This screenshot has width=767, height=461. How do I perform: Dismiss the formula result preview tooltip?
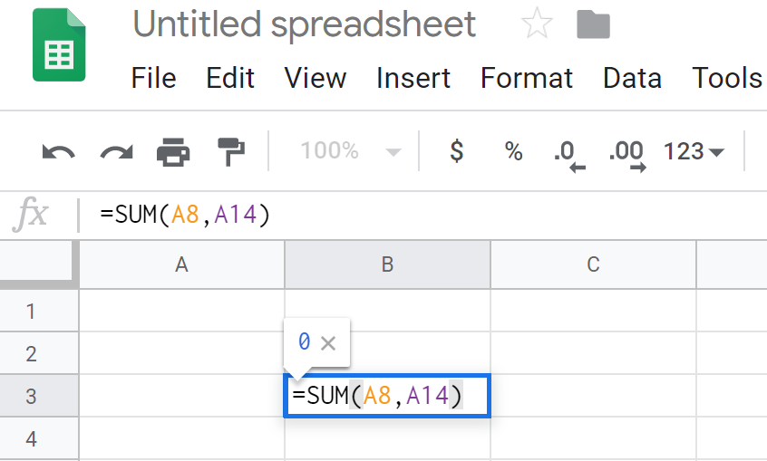click(328, 343)
